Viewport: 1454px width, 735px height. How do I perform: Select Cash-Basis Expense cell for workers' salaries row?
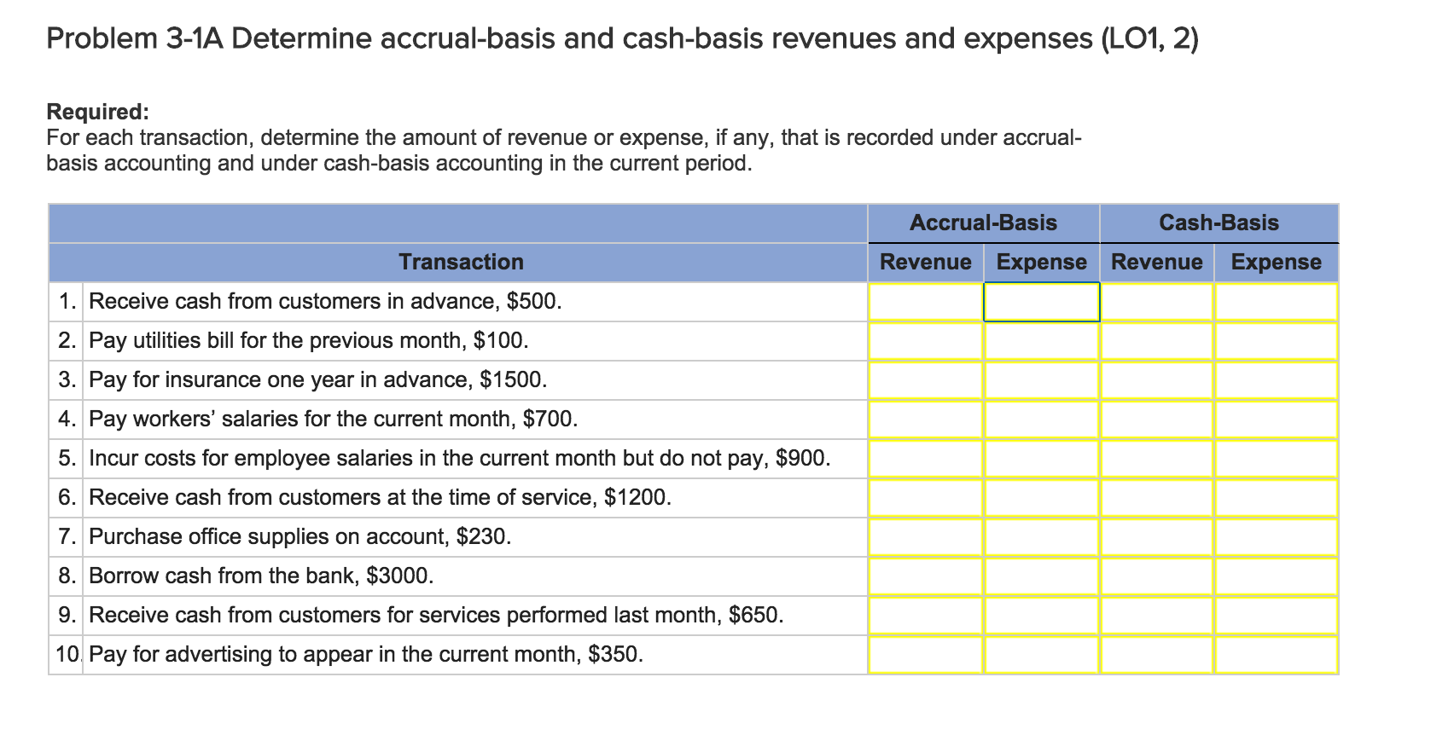click(1277, 420)
